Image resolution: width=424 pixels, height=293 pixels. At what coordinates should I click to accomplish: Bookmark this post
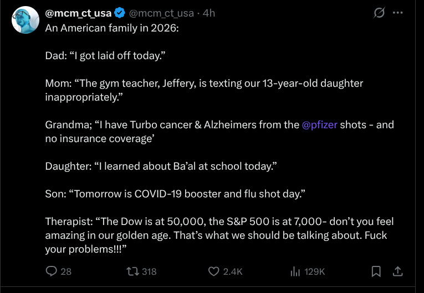(x=376, y=271)
